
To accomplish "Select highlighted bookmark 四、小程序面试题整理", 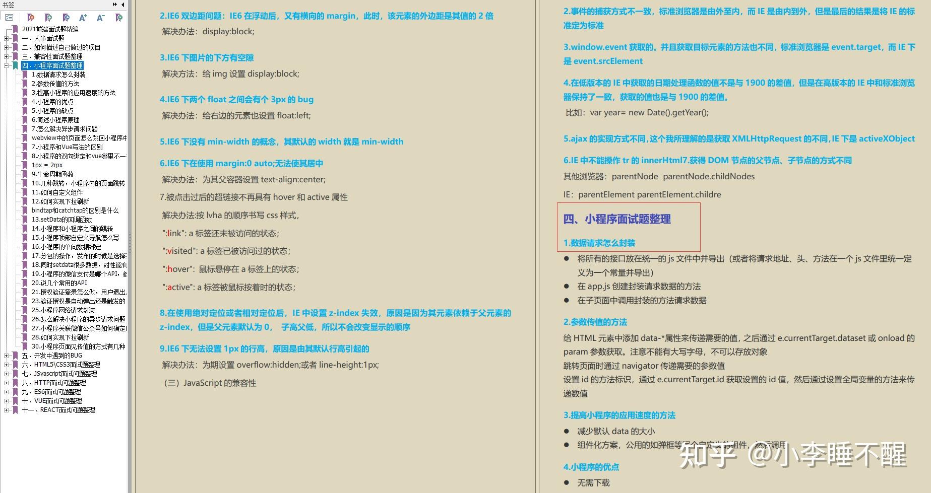I will (x=52, y=65).
